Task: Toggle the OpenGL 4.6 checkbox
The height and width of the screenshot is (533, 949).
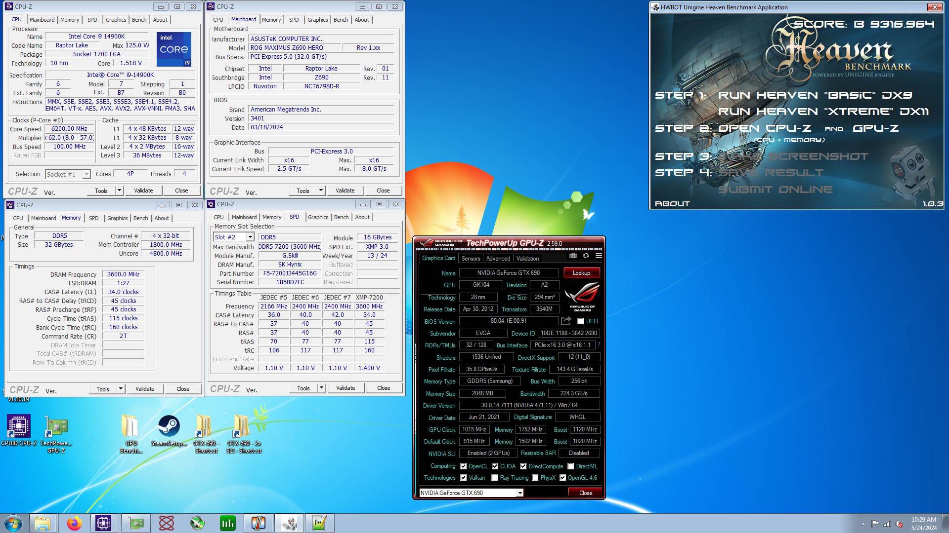Action: tap(562, 478)
